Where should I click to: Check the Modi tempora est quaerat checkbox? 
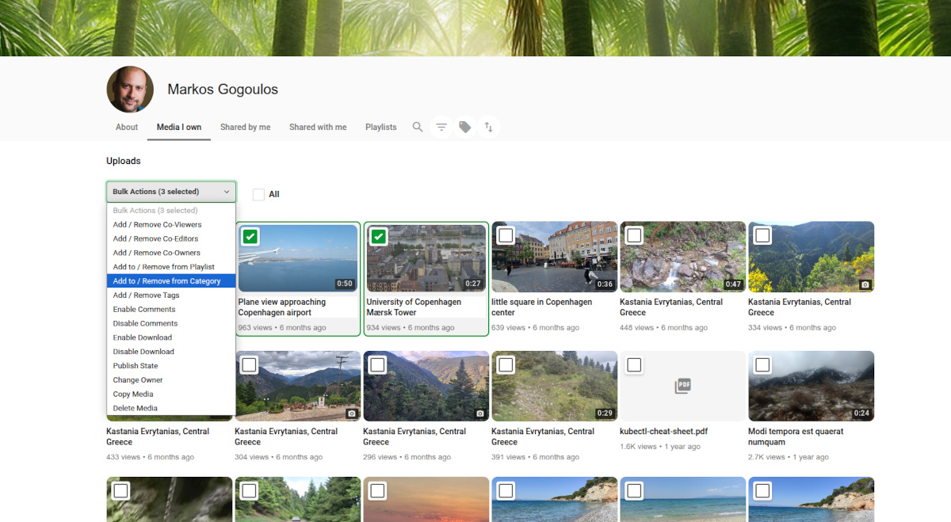click(762, 365)
